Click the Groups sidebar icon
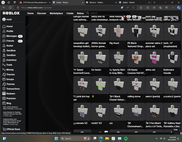 coord(4,79)
